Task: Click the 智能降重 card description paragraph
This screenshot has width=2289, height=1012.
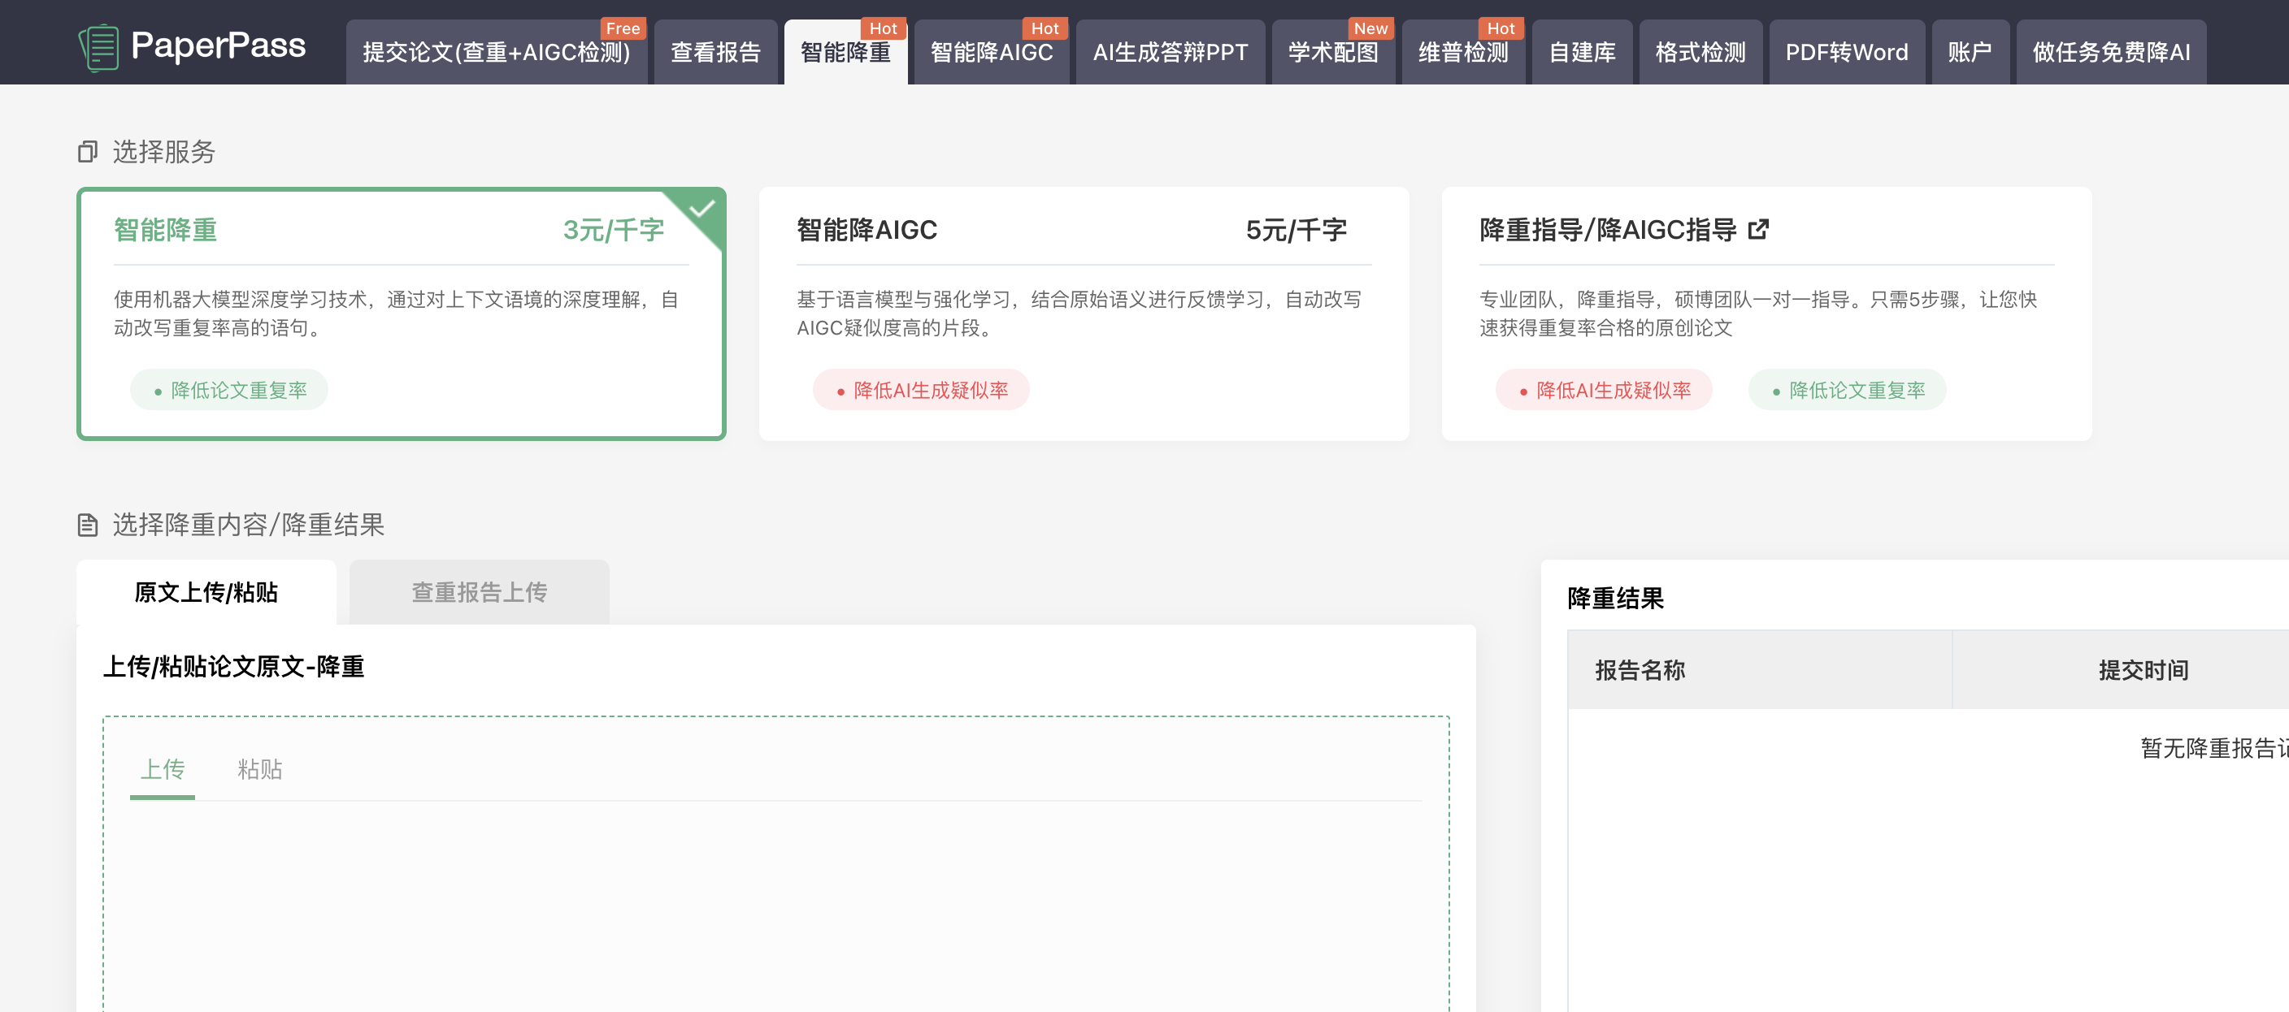Action: pyautogui.click(x=397, y=314)
